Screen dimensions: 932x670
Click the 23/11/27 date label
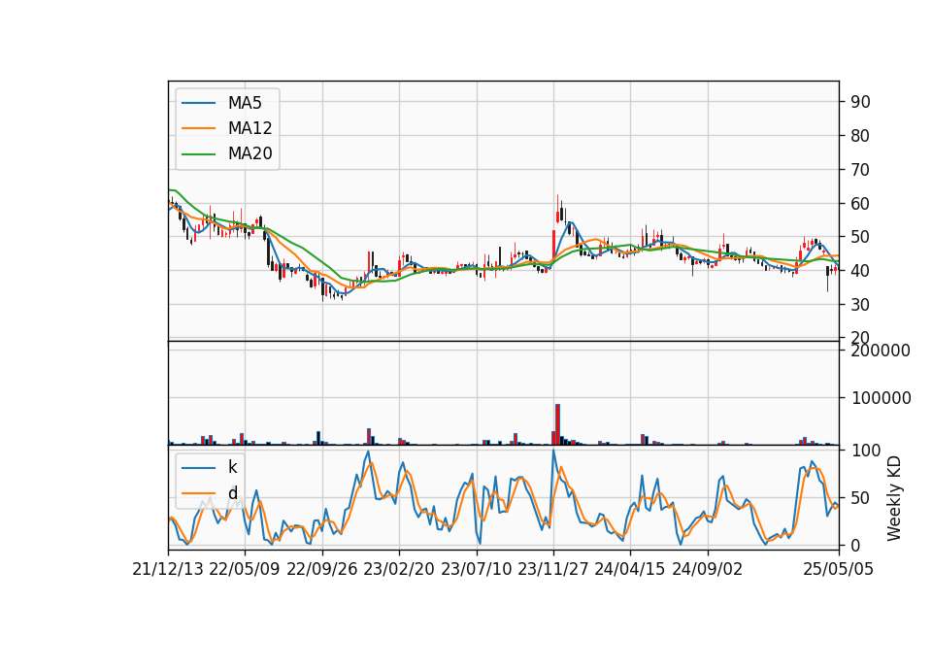[x=553, y=570]
